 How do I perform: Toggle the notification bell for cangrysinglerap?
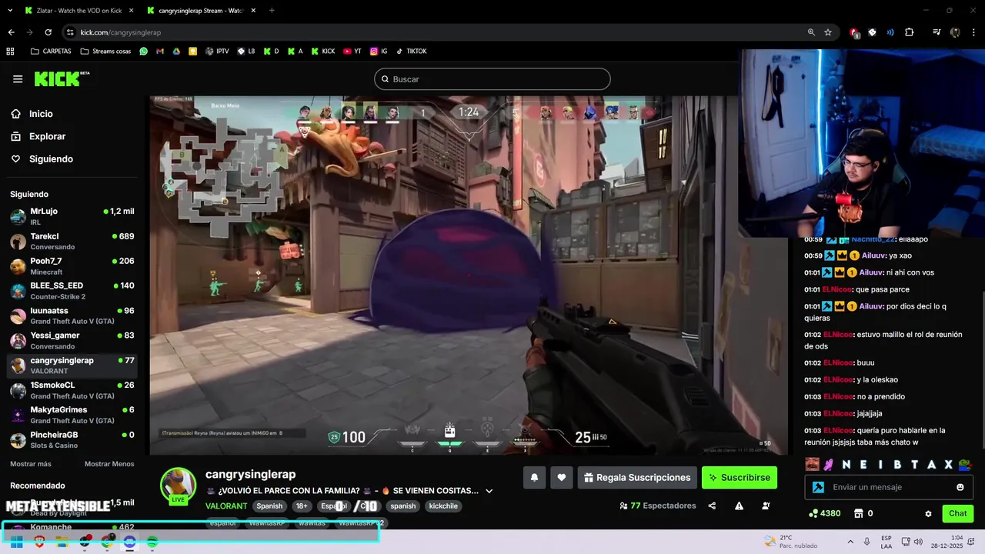[x=534, y=478]
